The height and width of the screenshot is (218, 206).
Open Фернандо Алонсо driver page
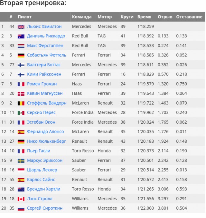tap(45, 131)
